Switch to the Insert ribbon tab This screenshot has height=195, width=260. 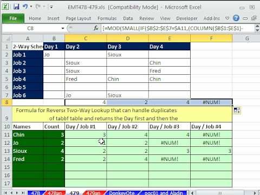coord(53,18)
